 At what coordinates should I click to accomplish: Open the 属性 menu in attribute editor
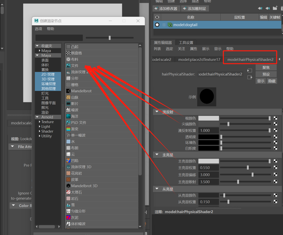coord(193,49)
